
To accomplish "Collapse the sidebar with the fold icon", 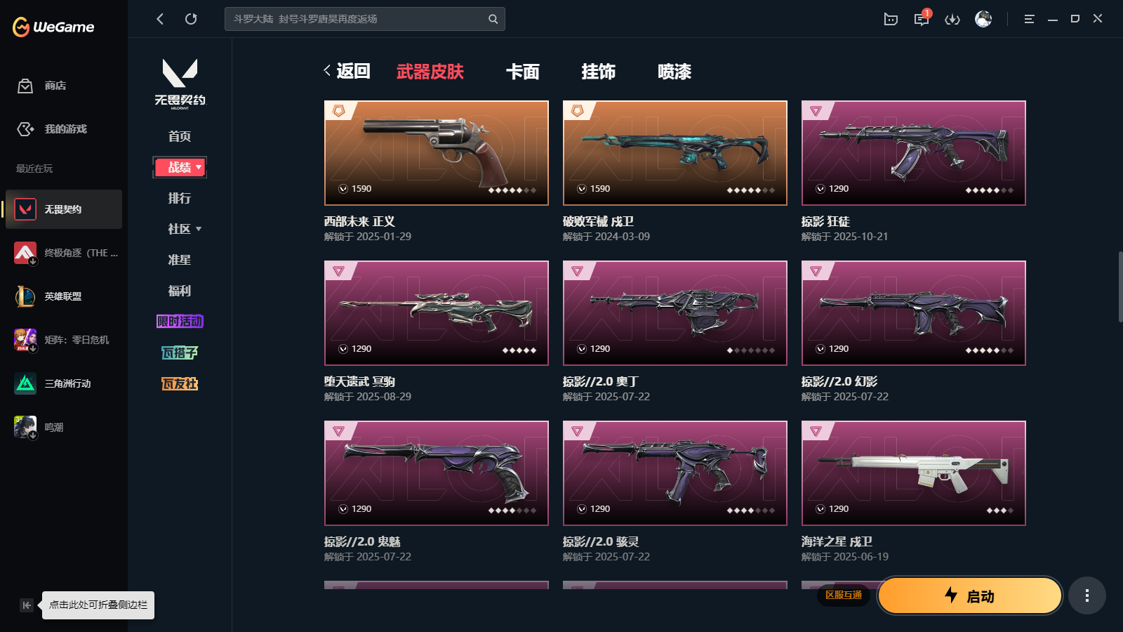I will (x=27, y=605).
